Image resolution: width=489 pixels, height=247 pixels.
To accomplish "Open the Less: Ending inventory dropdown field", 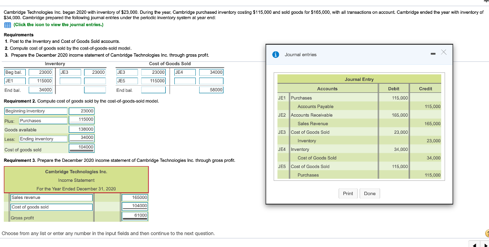I will point(43,139).
